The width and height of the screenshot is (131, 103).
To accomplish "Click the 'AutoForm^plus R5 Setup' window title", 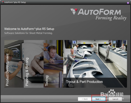I will (15, 2).
